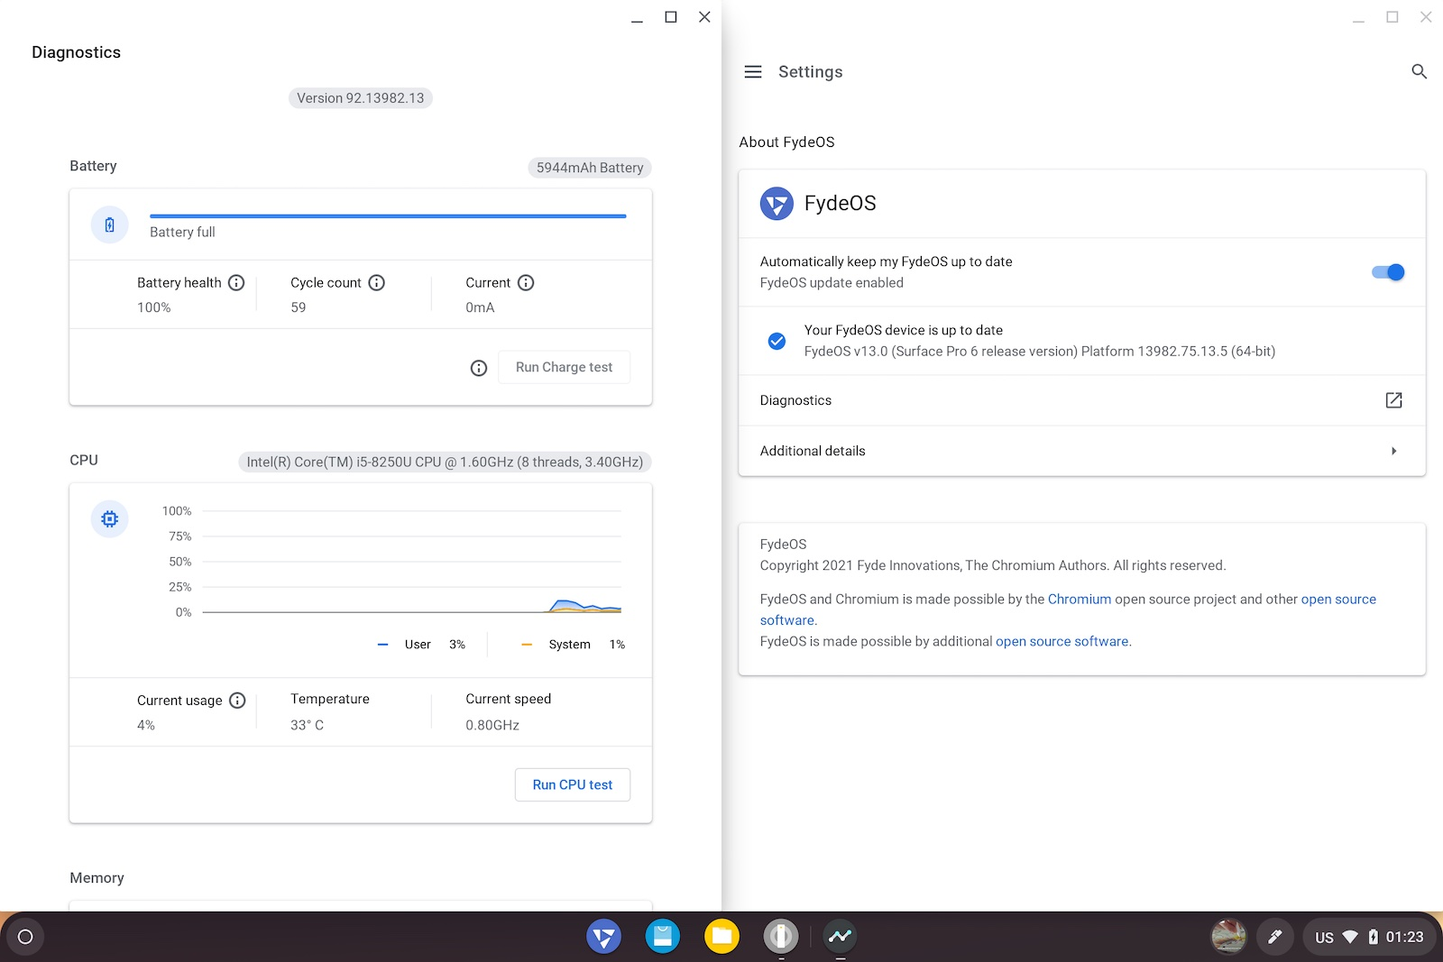Click the 33° C temperature value

click(x=307, y=726)
